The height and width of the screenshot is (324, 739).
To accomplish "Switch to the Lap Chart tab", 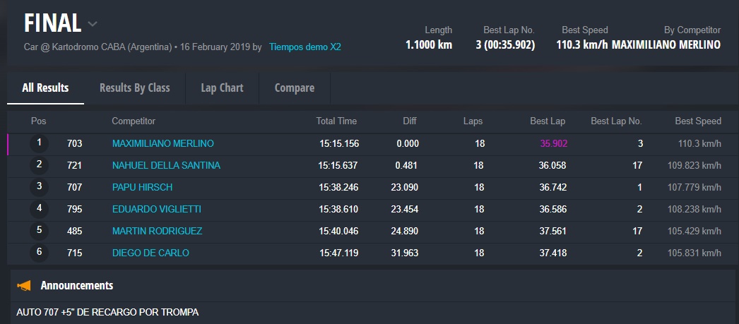I will point(222,88).
